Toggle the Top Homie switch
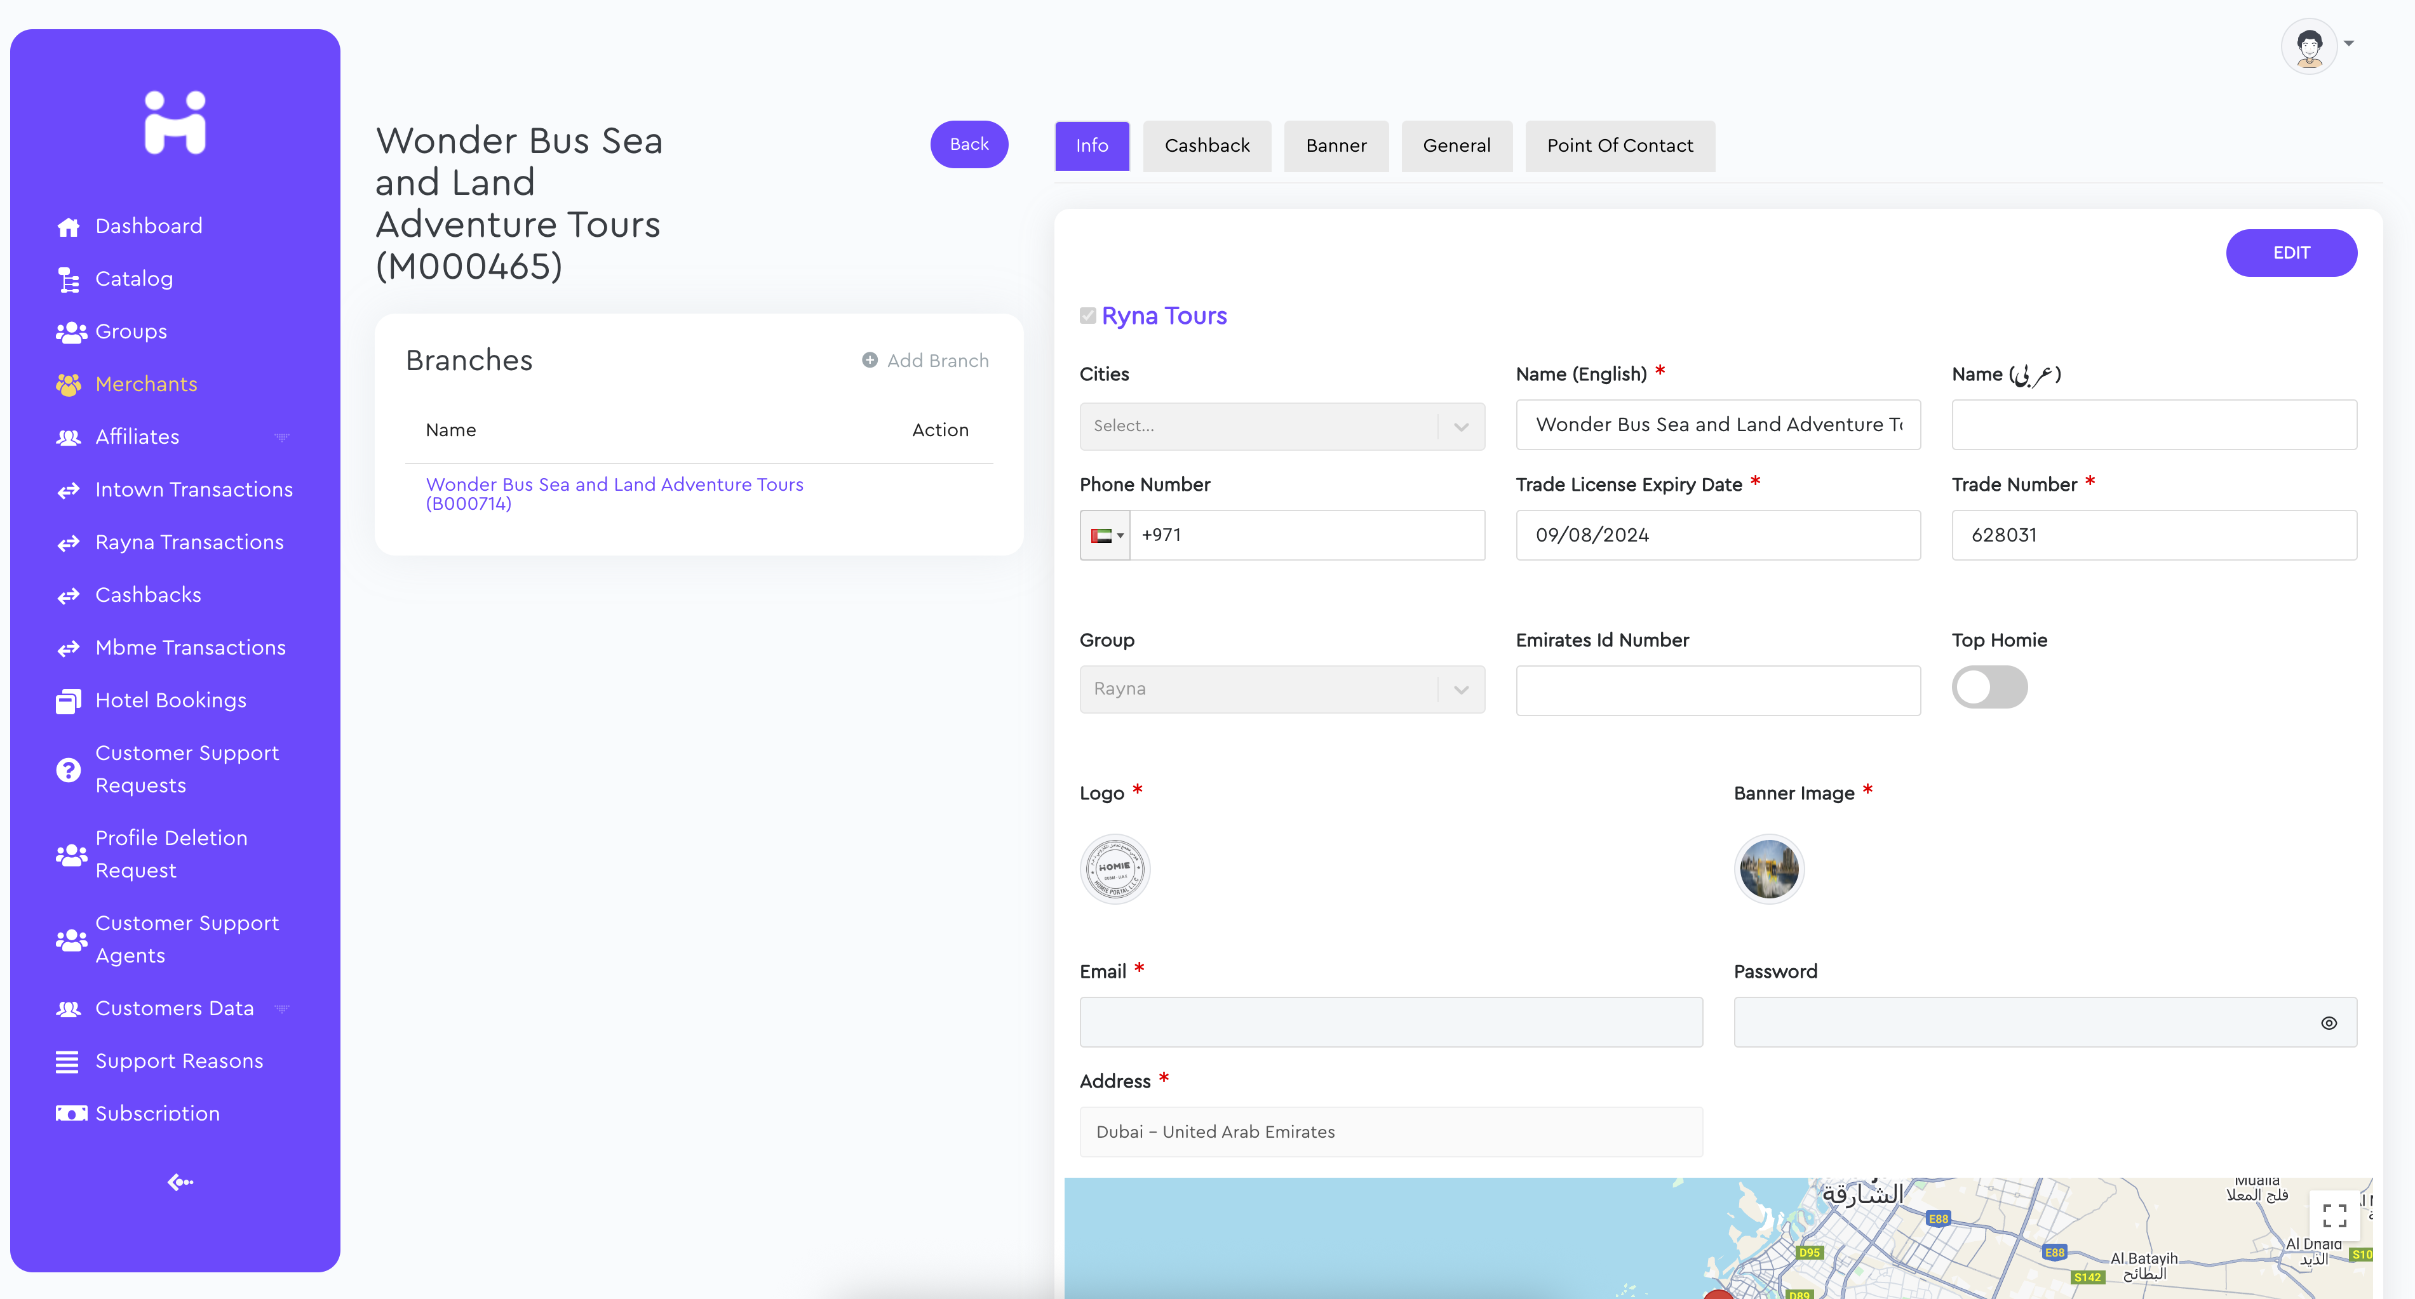 click(x=1988, y=688)
